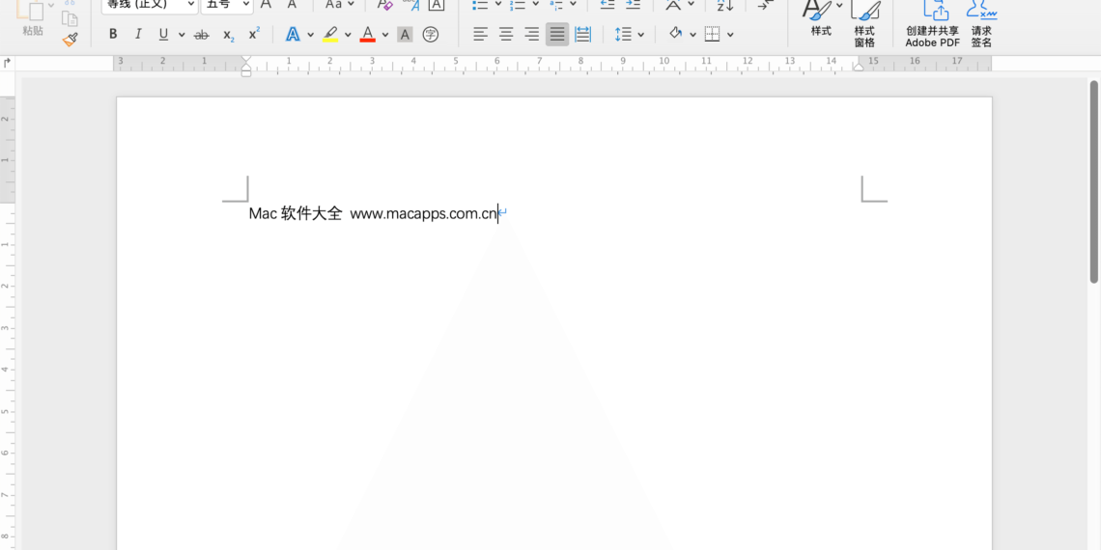
Task: Open underline style dropdown arrow
Action: point(182,35)
